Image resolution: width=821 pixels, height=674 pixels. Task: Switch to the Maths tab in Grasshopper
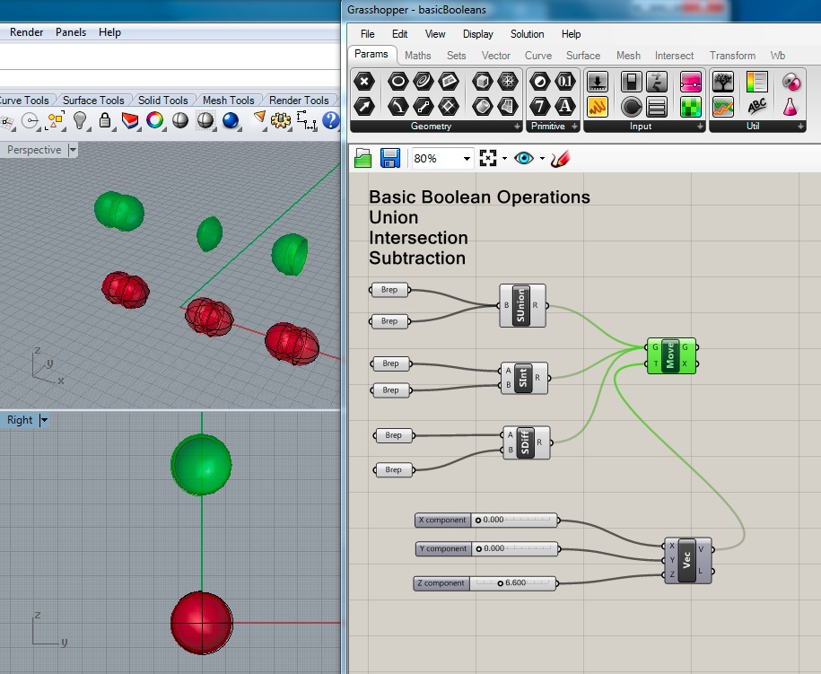coord(416,55)
